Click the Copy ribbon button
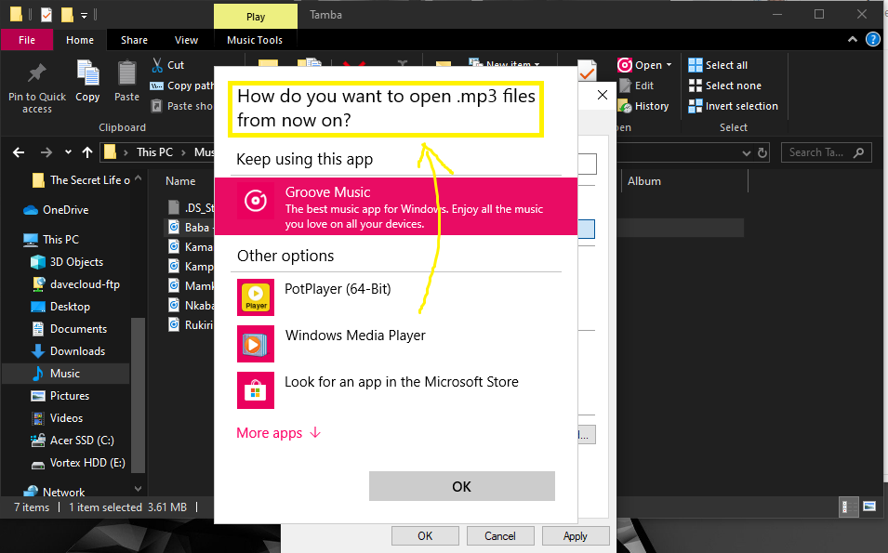This screenshot has width=888, height=553. [x=87, y=82]
